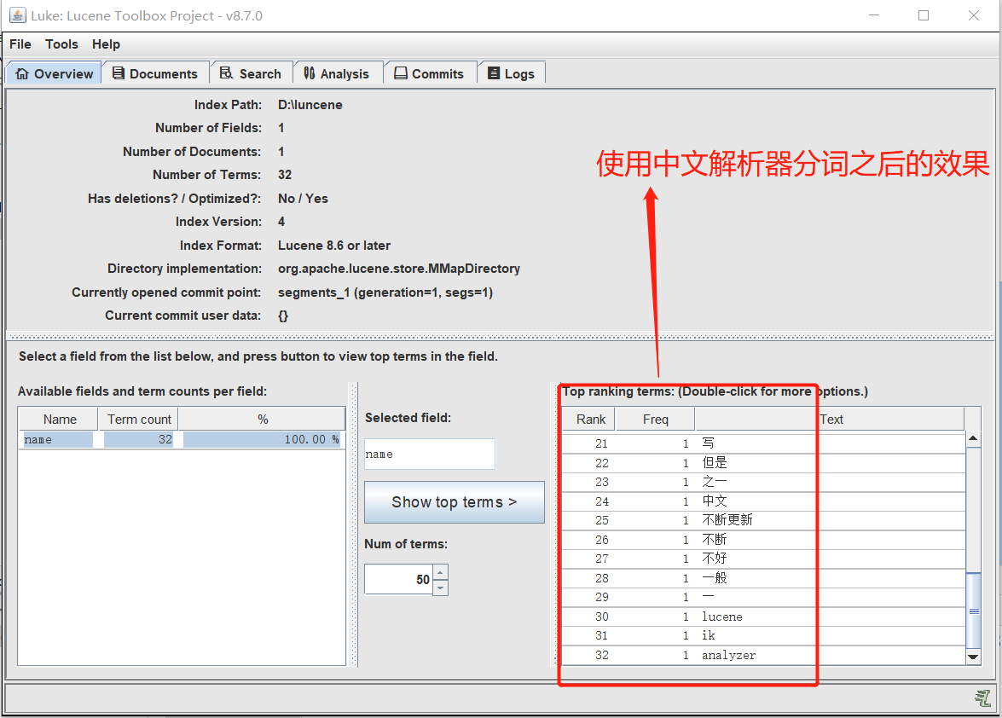Screen dimensions: 1002x718
Task: Switch to the Analysis tab
Action: [337, 73]
